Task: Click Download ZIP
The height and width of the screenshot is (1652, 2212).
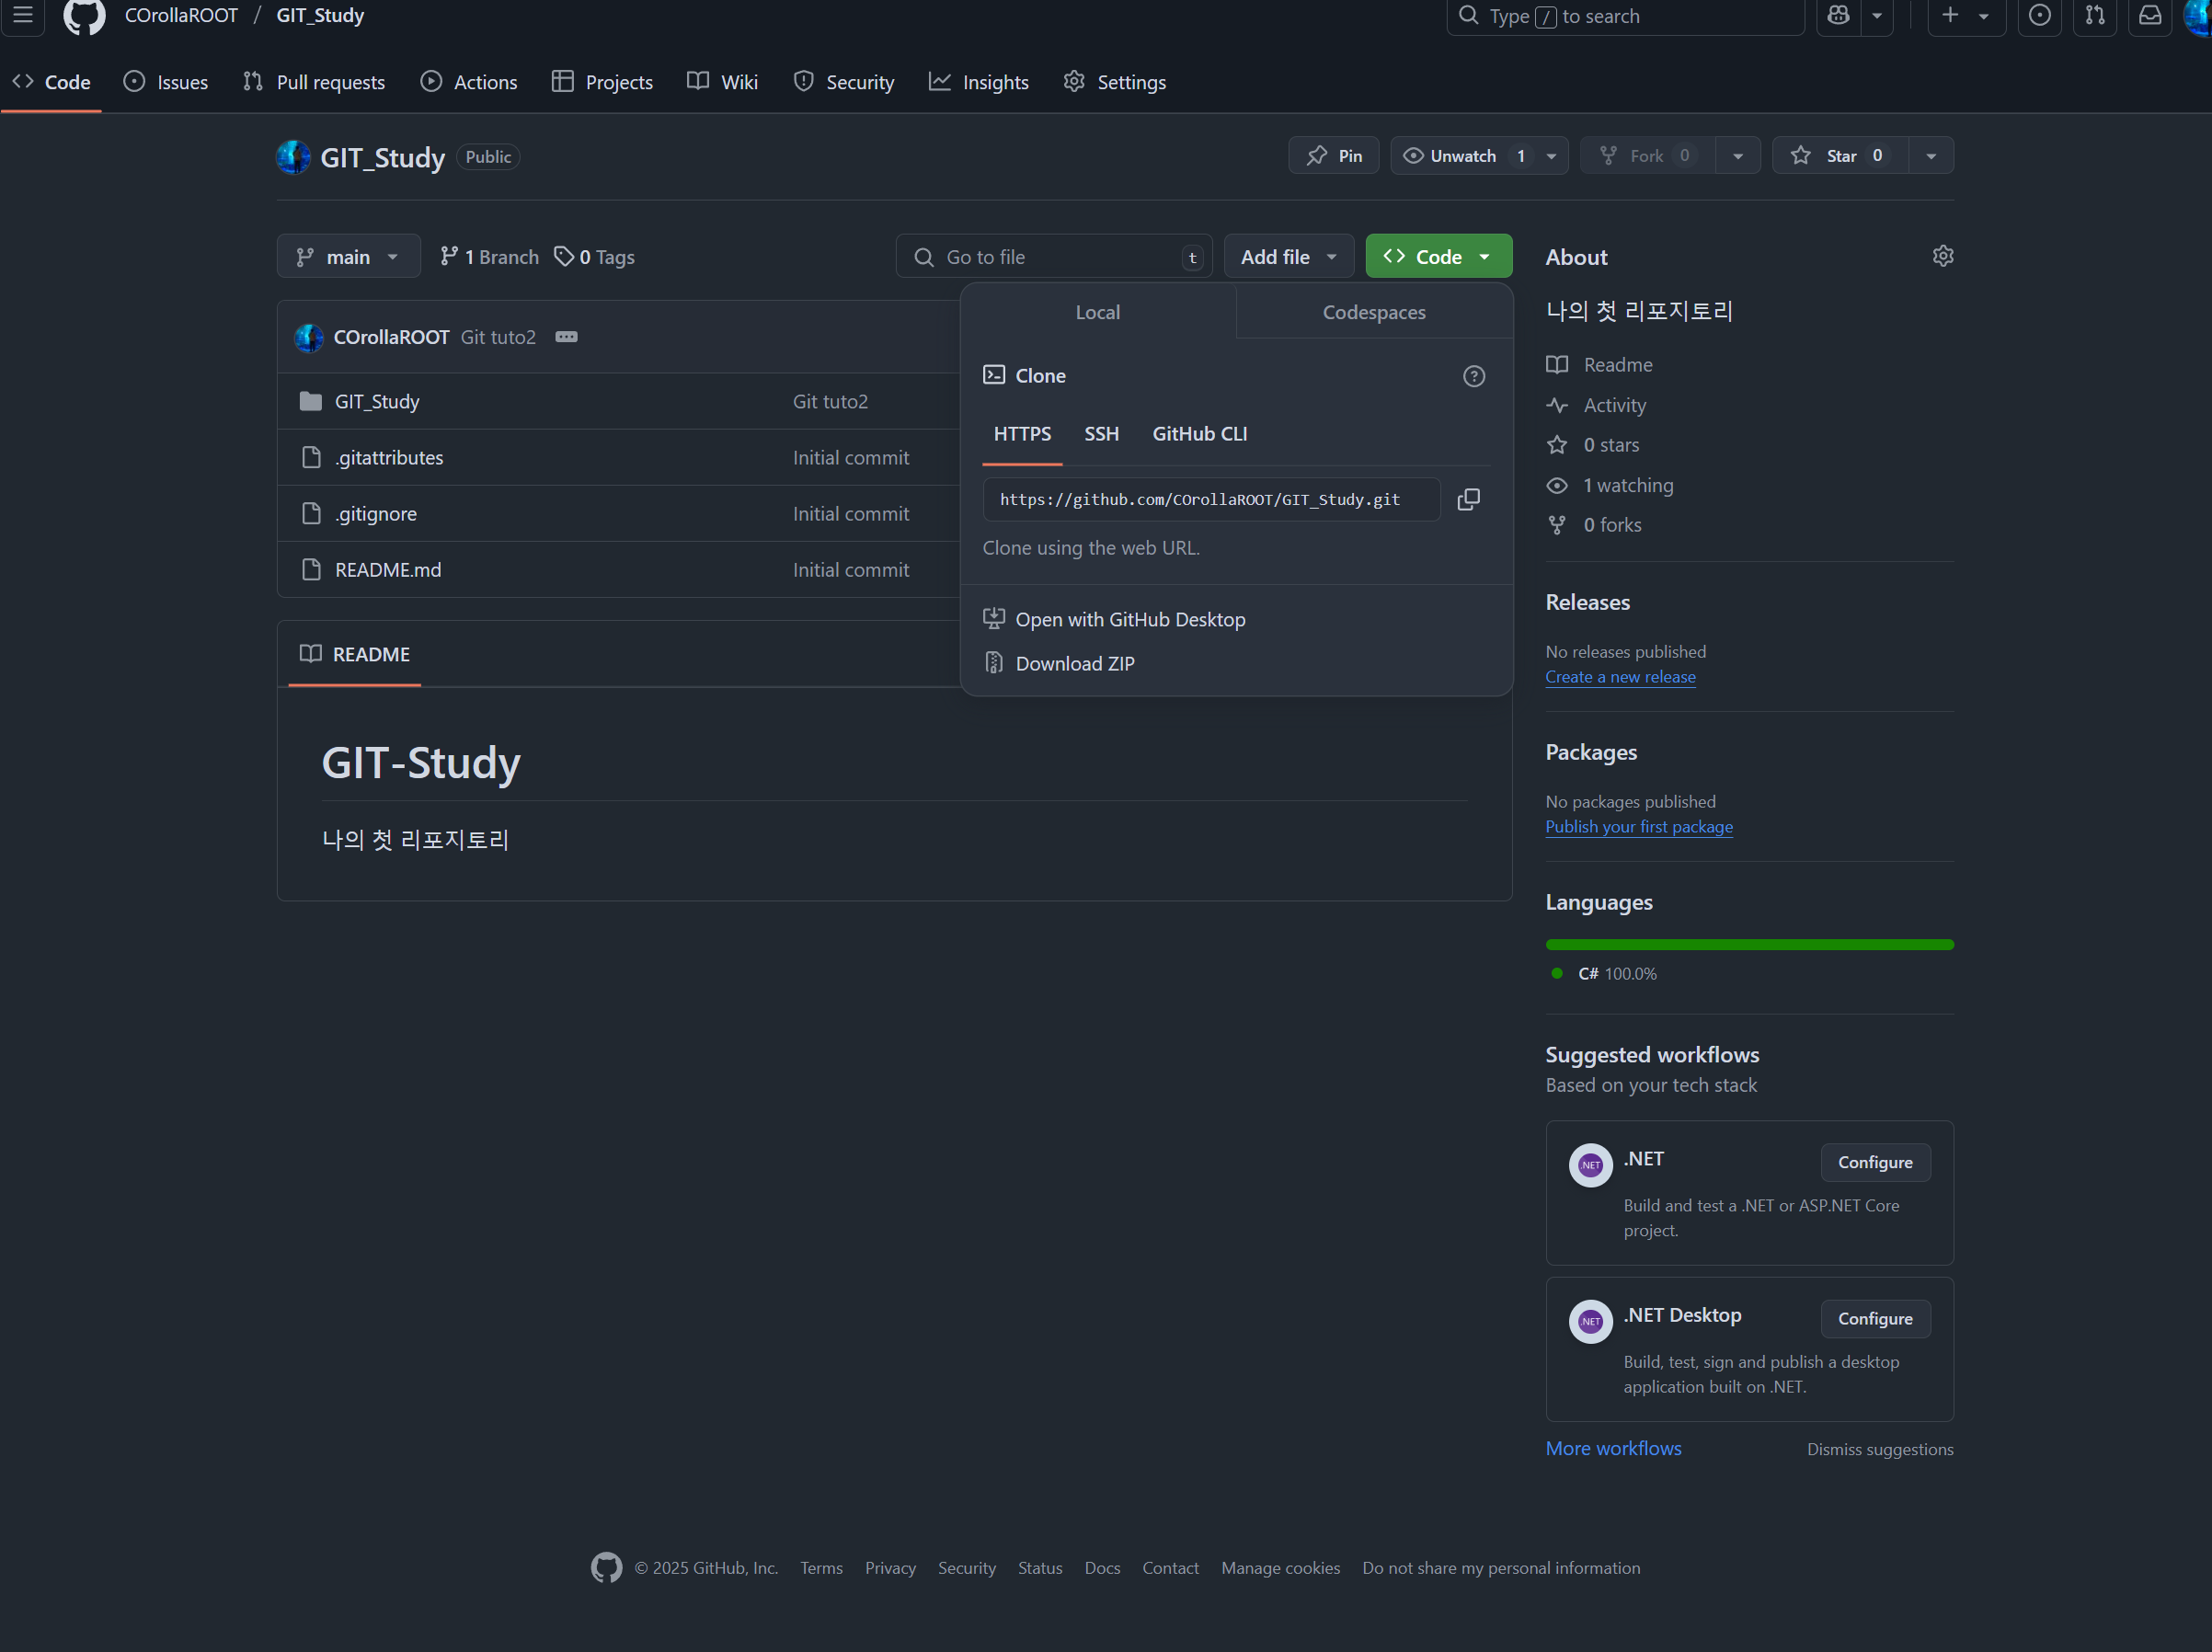Action: [1074, 663]
